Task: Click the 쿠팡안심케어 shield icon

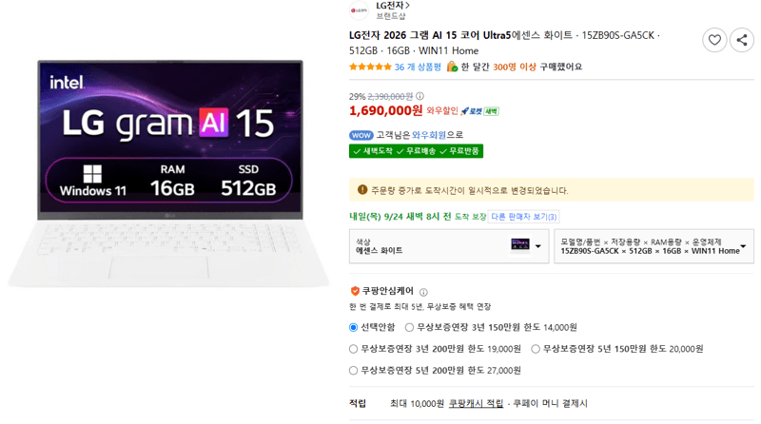Action: point(355,291)
